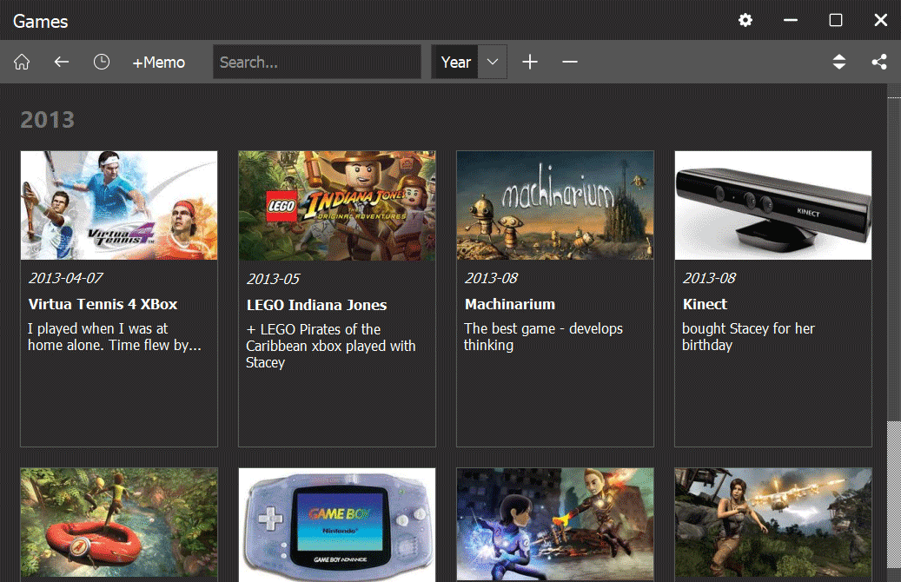Image resolution: width=901 pixels, height=582 pixels.
Task: Click the back arrow icon
Action: [61, 62]
